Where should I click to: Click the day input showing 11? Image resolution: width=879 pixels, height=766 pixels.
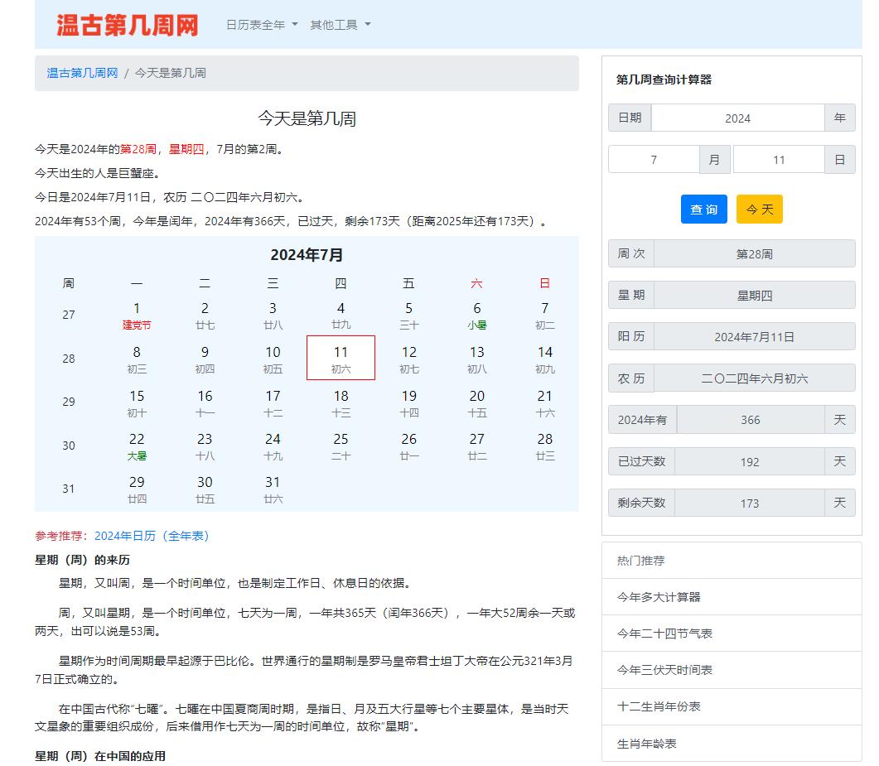pos(777,159)
